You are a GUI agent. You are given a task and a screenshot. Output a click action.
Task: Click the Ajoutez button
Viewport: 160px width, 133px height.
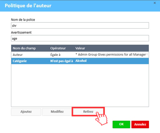click(x=26, y=112)
